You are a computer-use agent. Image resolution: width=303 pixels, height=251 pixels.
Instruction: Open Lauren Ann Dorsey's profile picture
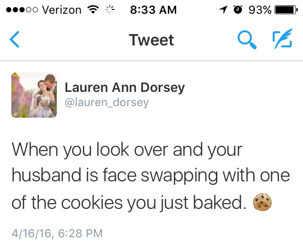(x=34, y=95)
